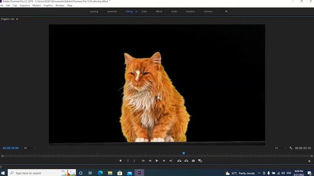The height and width of the screenshot is (176, 314).
Task: Open the Window menu
Action: 60,5
